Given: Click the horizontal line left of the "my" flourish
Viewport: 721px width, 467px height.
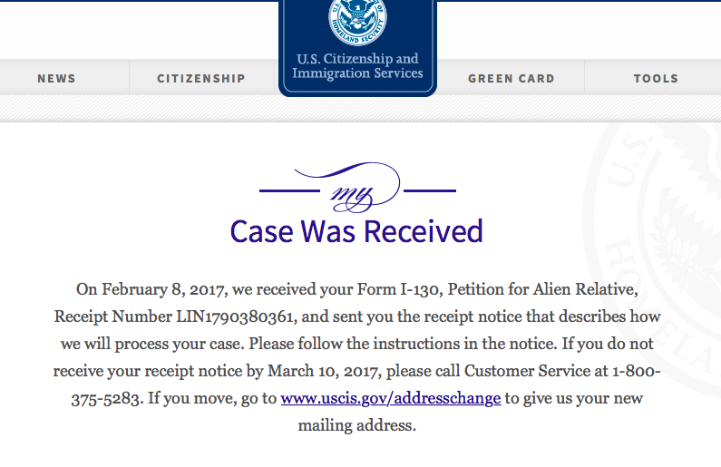Looking at the screenshot, I should click(289, 190).
